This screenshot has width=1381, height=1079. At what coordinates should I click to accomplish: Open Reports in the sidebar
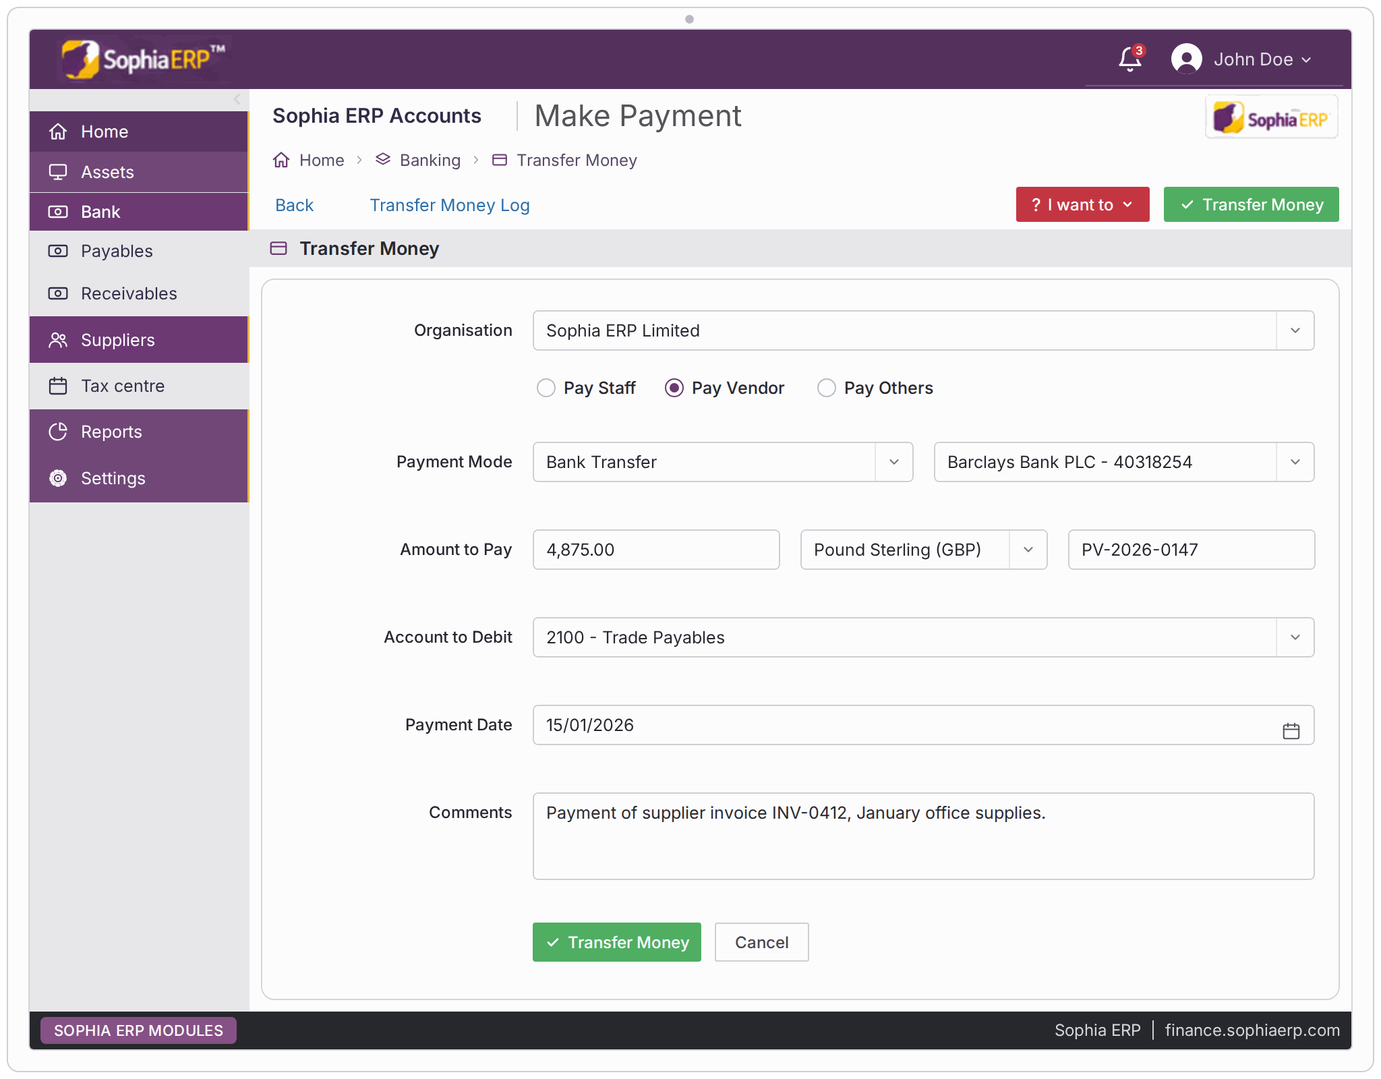coord(139,432)
